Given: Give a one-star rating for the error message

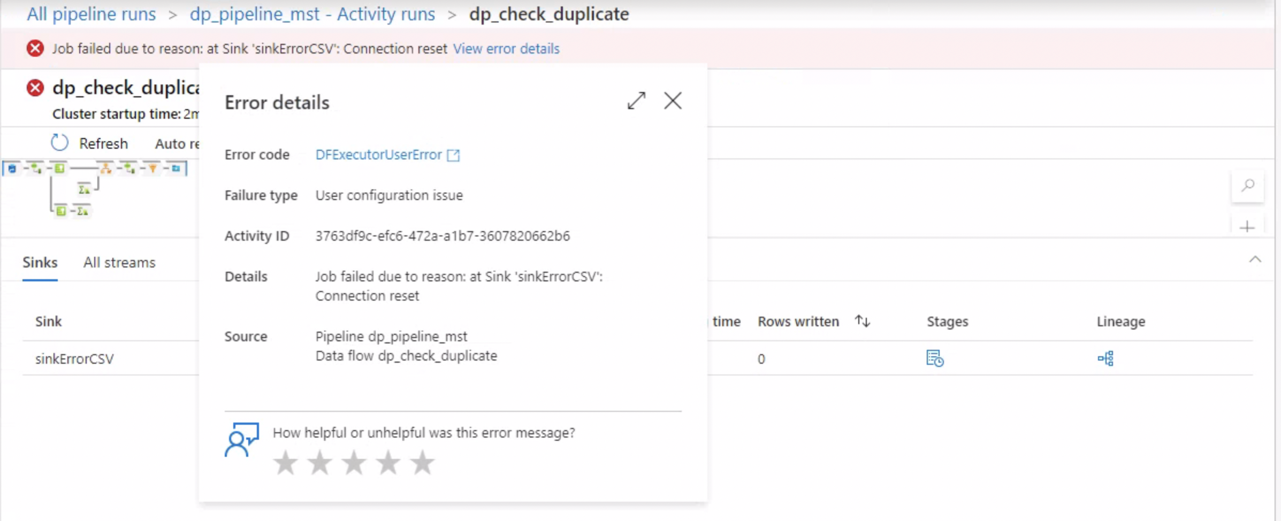Looking at the screenshot, I should (285, 462).
